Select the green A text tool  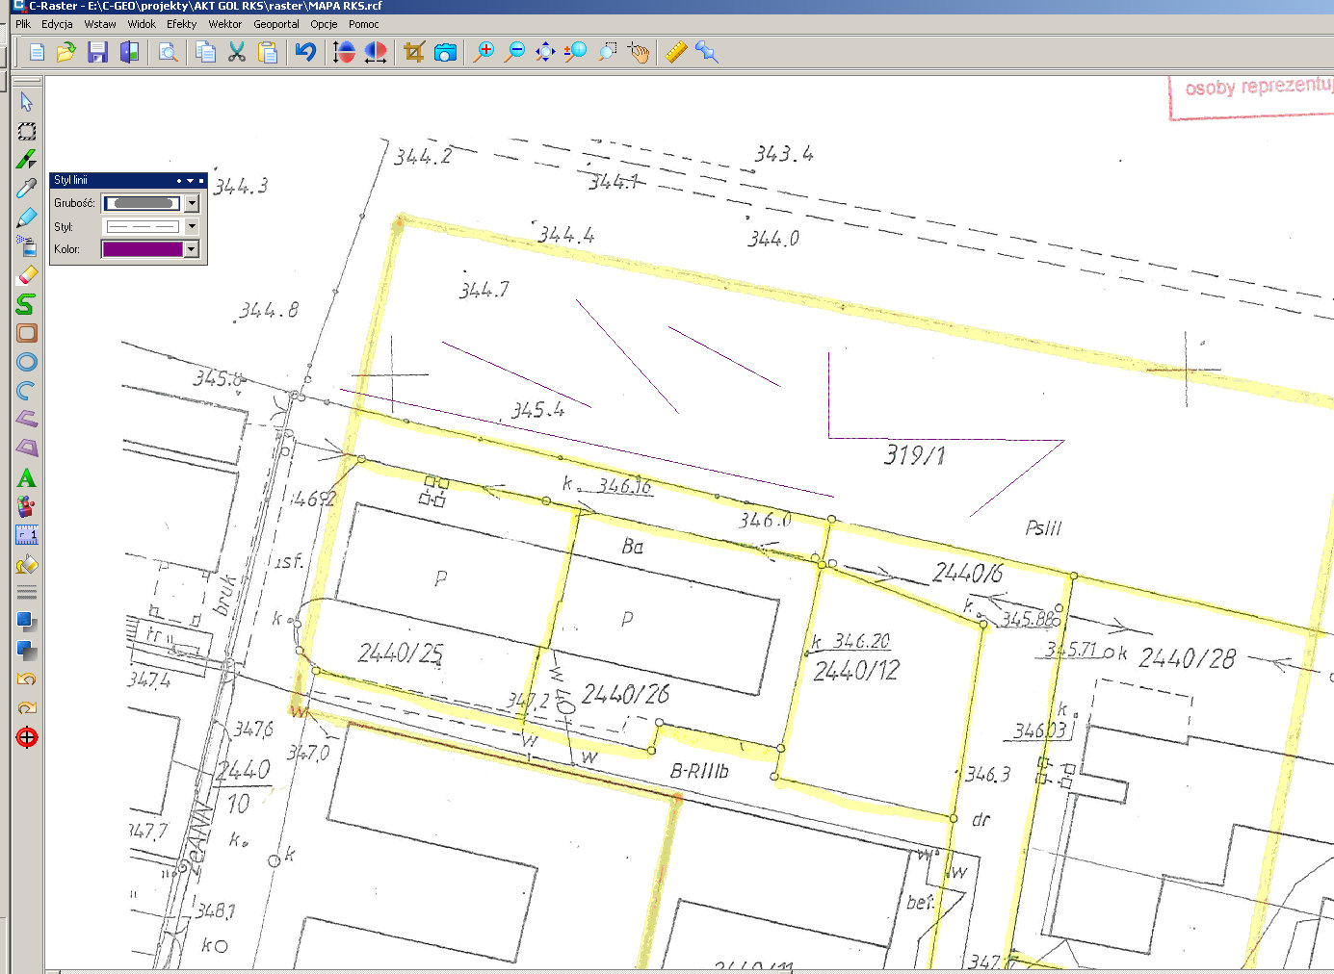[x=27, y=477]
